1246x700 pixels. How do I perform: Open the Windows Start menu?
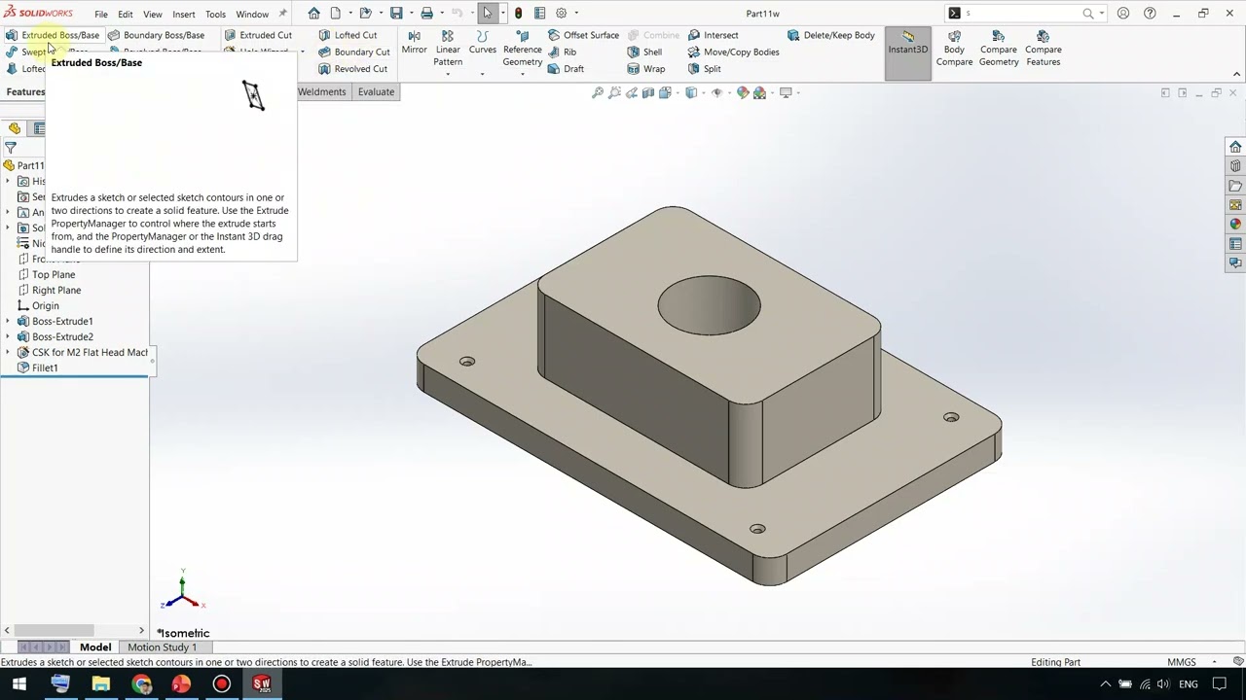tap(19, 683)
